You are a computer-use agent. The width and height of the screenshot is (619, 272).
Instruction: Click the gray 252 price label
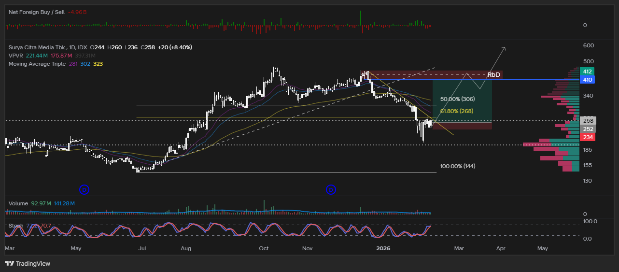(x=588, y=129)
